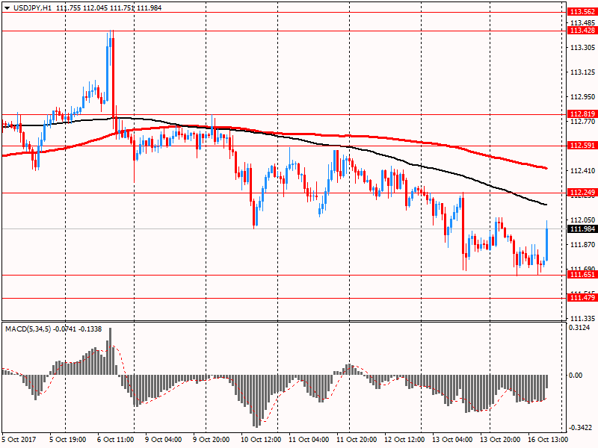The image size is (598, 448).
Task: Click the 9 Oct 20:00 time label
Action: point(212,439)
